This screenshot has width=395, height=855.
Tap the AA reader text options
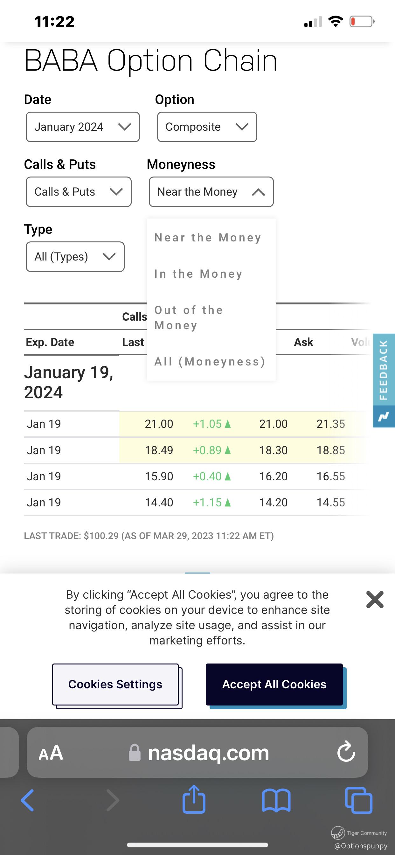pos(51,753)
